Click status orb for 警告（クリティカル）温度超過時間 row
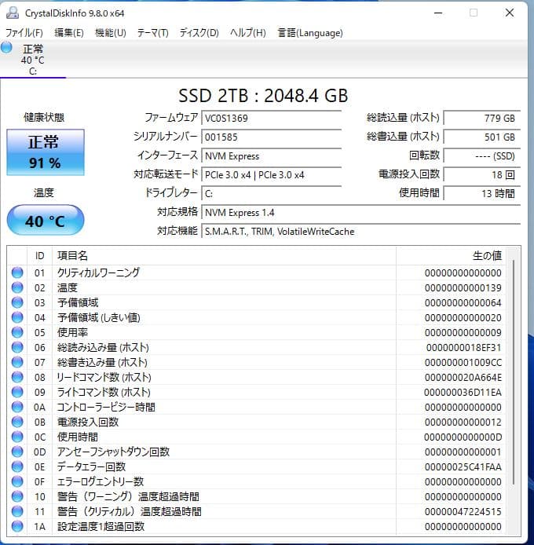The width and height of the screenshot is (534, 545). click(17, 512)
